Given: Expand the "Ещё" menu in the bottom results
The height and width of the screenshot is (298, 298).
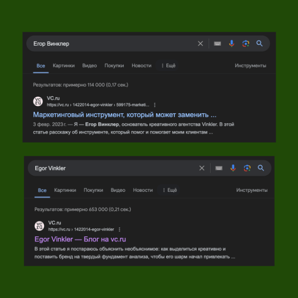Looking at the screenshot, I should [x=169, y=190].
